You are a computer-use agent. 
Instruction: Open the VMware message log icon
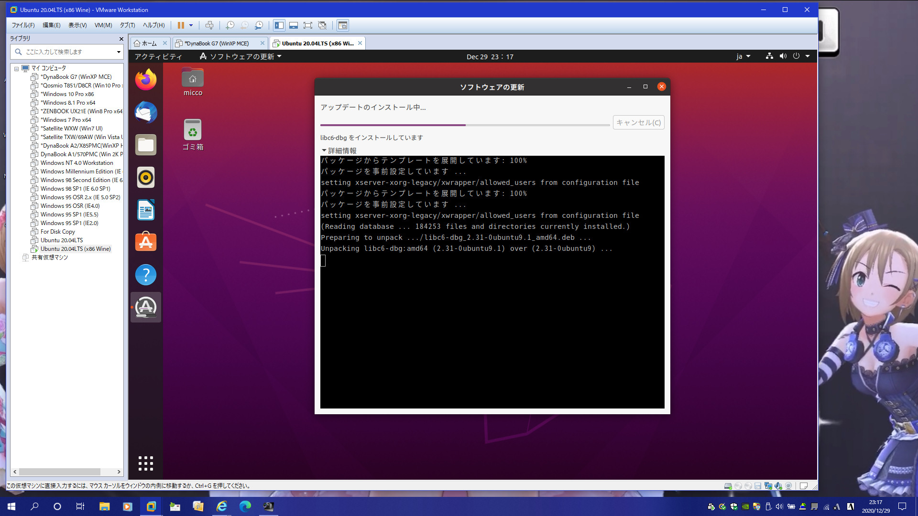804,486
